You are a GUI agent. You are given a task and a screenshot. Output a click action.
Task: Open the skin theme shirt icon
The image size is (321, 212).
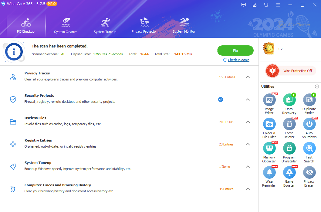266,5
